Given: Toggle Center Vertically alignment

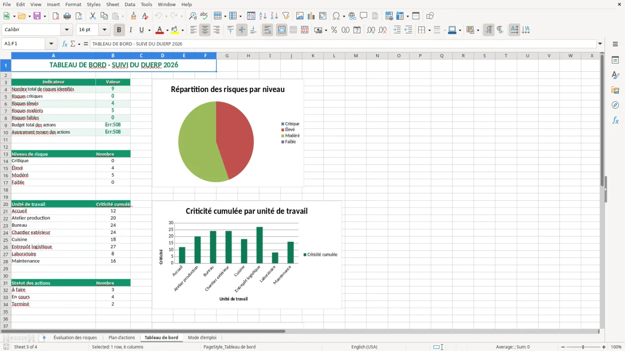Looking at the screenshot, I should [x=242, y=30].
